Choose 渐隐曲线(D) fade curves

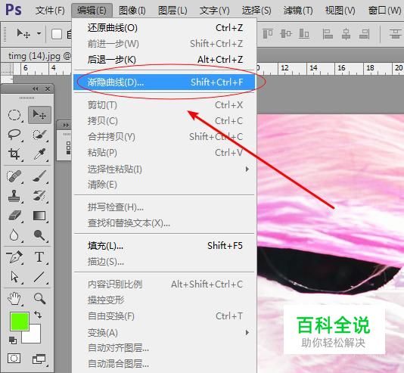[x=164, y=82]
